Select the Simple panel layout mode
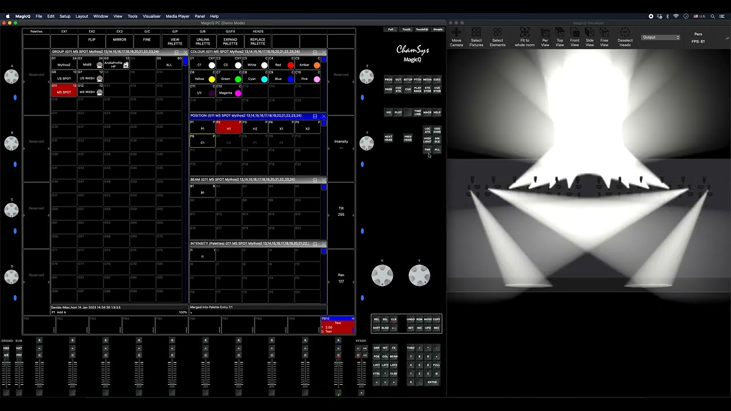The height and width of the screenshot is (411, 731). click(437, 29)
